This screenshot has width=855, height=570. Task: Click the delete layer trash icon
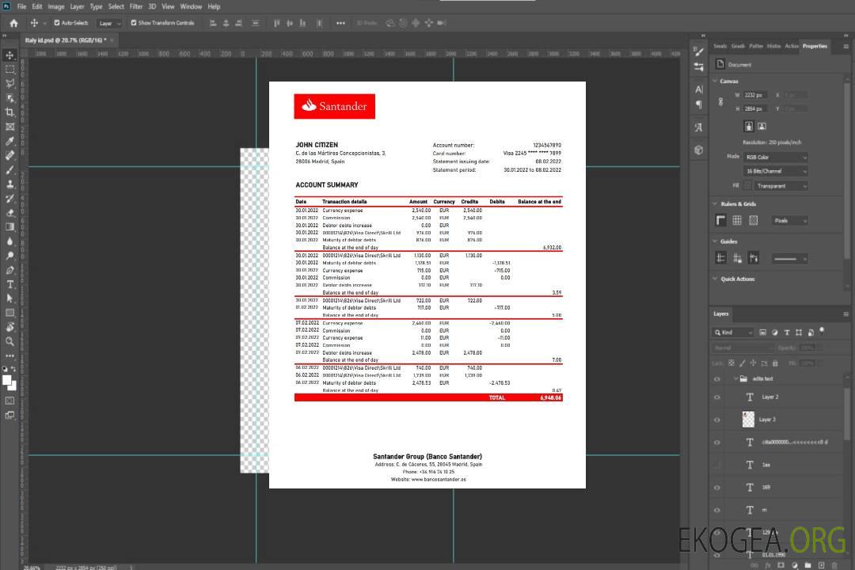point(834,565)
